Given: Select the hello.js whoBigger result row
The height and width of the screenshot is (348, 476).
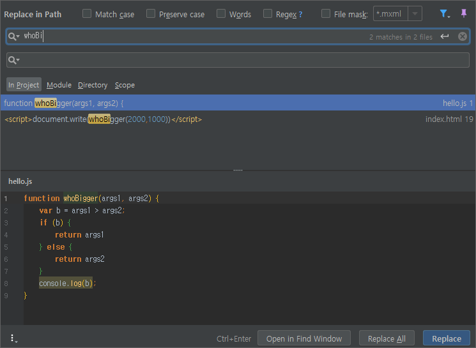Looking at the screenshot, I should click(x=238, y=103).
